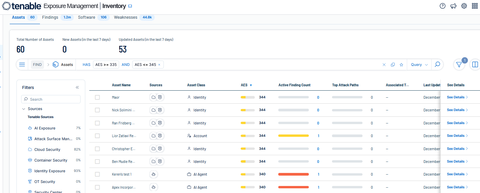
Task: Click the announcements megaphone icon
Action: click(453, 6)
